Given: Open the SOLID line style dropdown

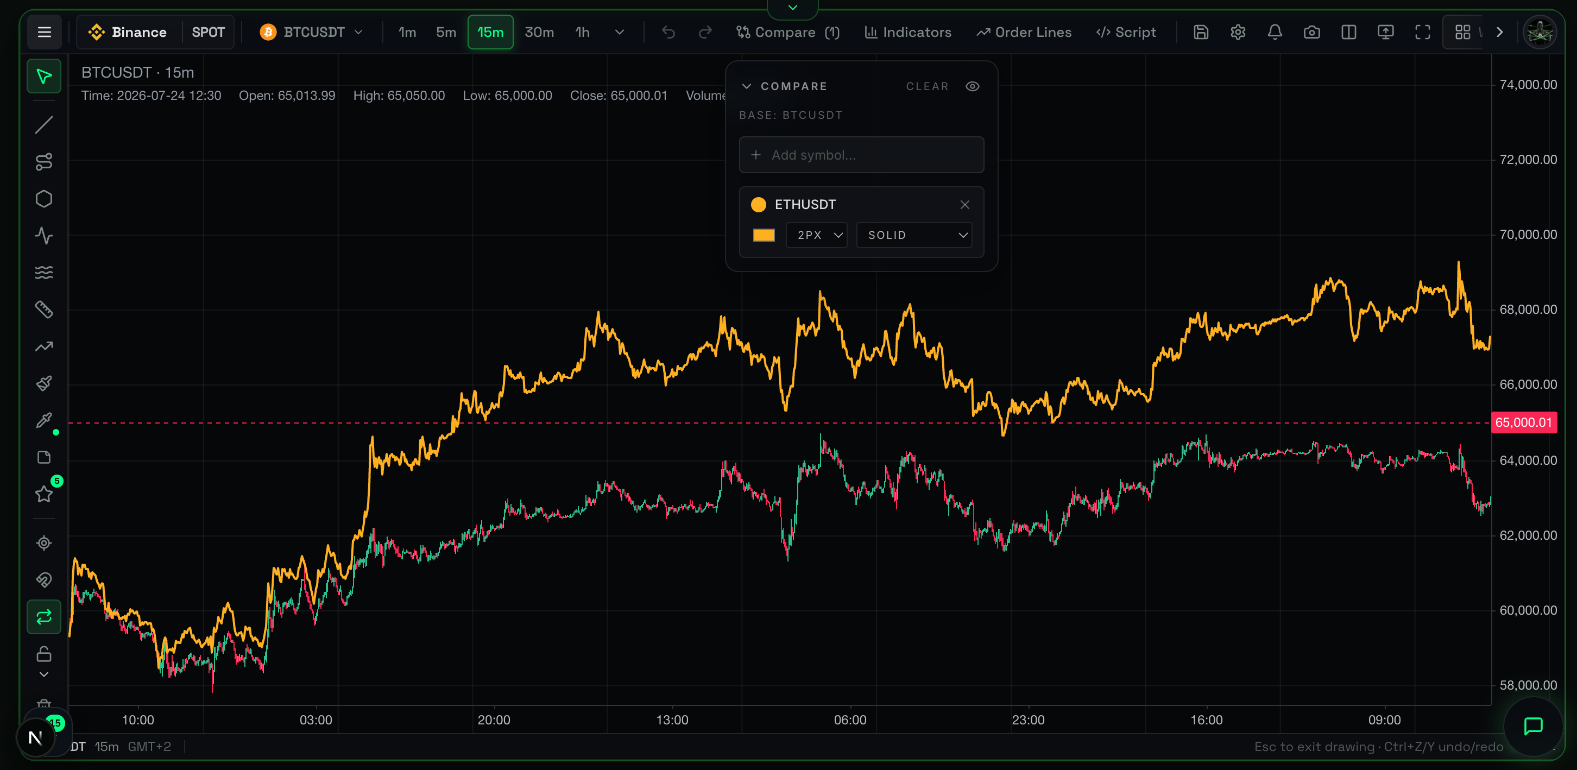Looking at the screenshot, I should coord(914,236).
